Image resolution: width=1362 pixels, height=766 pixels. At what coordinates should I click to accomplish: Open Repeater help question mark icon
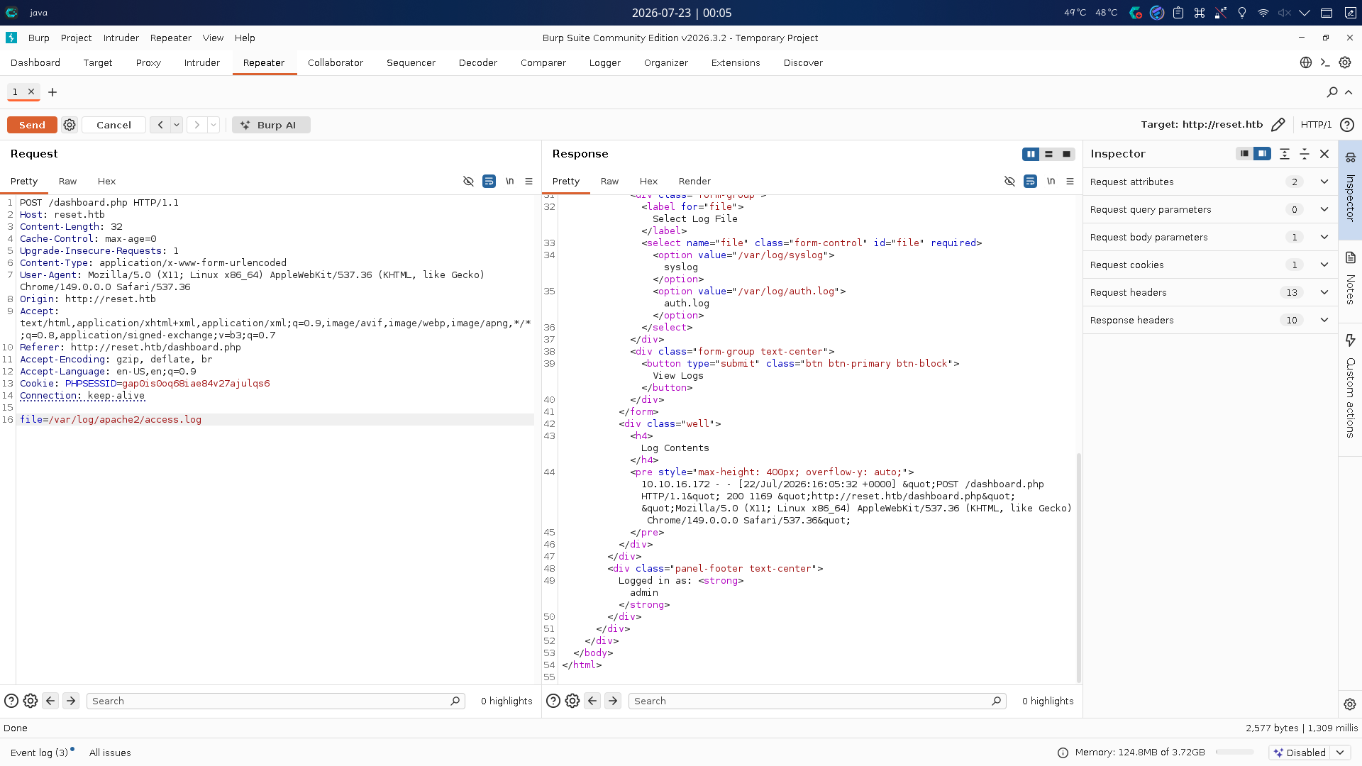[x=1347, y=125]
